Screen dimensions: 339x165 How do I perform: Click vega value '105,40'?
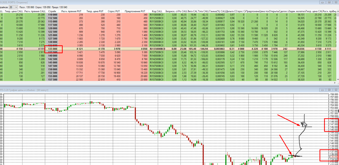tap(192, 49)
